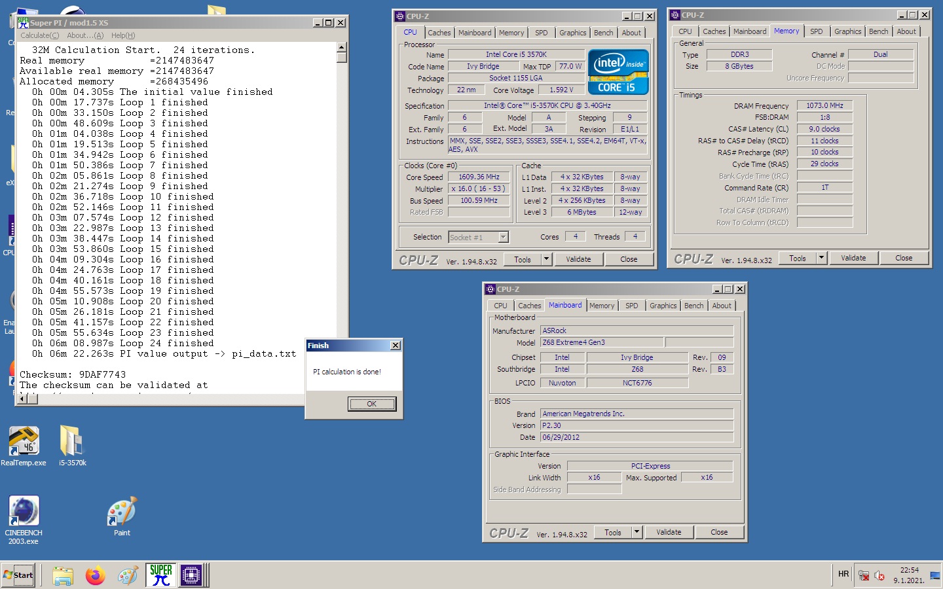Switch to Caches tab in CPU window
This screenshot has width=943, height=589.
click(x=439, y=33)
